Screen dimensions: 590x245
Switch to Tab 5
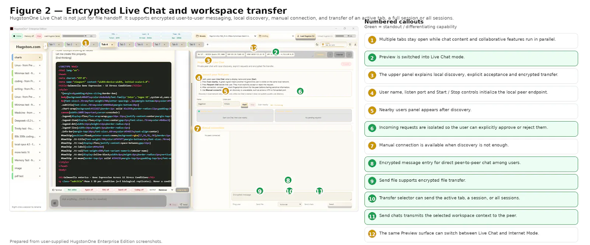click(x=122, y=45)
